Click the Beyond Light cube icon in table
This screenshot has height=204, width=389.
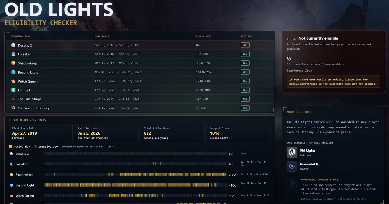click(x=13, y=72)
